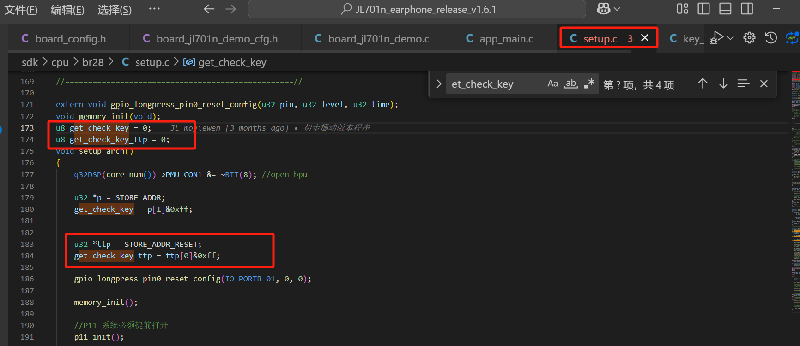Open the Copilot chat icon
The image size is (800, 346).
click(603, 9)
